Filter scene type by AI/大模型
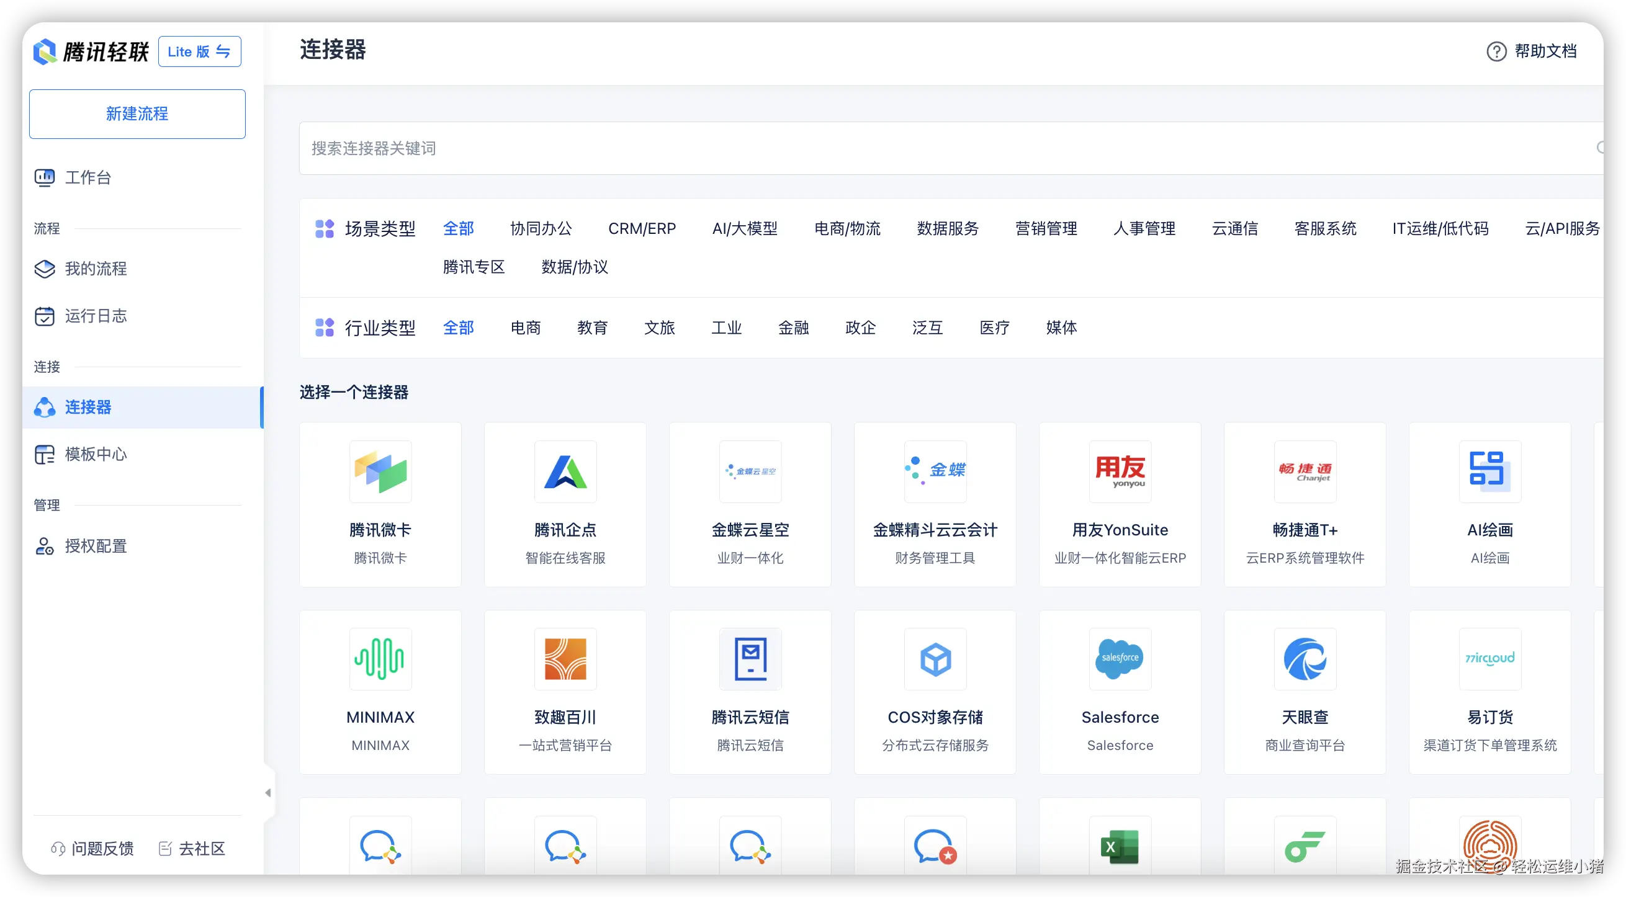The image size is (1626, 897). (x=745, y=228)
